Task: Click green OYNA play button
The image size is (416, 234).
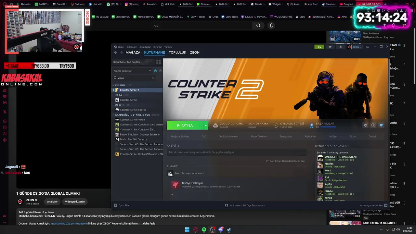Action: [185, 125]
